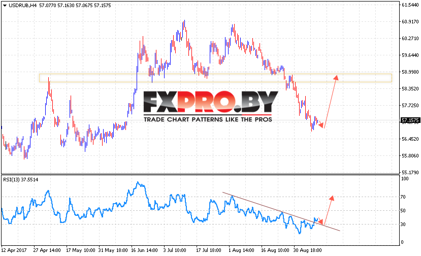Click the RSI scale value 100

[x=405, y=179]
